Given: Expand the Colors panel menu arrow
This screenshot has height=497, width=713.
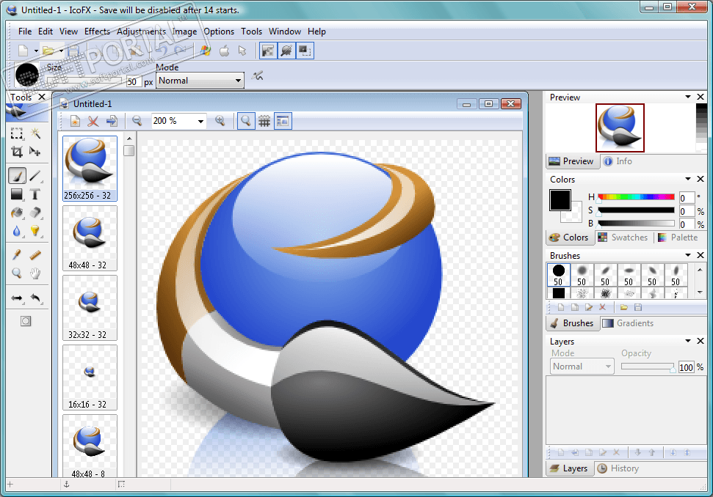Looking at the screenshot, I should click(x=688, y=179).
